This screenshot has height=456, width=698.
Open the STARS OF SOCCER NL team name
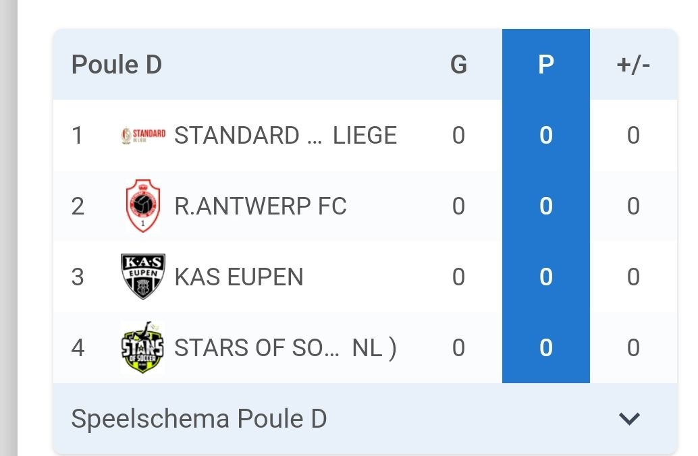(x=285, y=347)
